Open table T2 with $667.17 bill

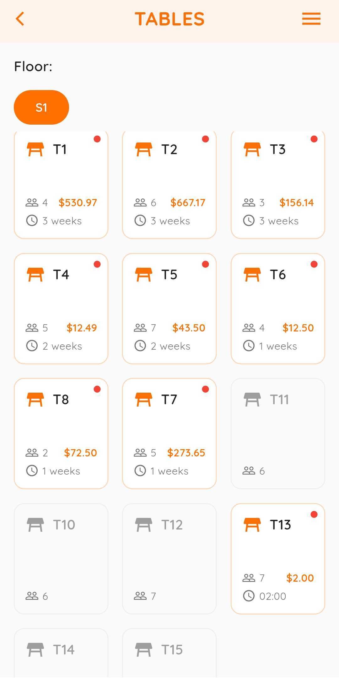click(x=169, y=185)
